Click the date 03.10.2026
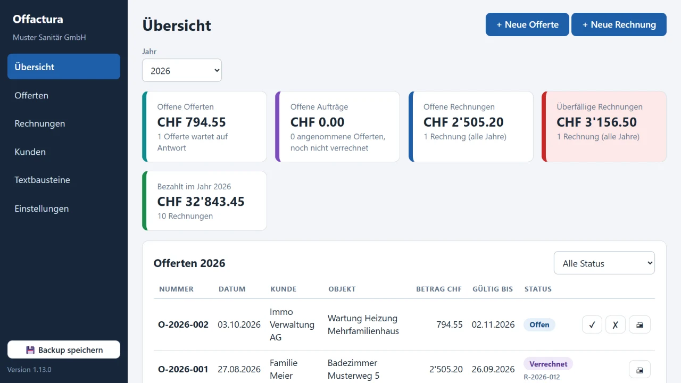 click(x=239, y=324)
